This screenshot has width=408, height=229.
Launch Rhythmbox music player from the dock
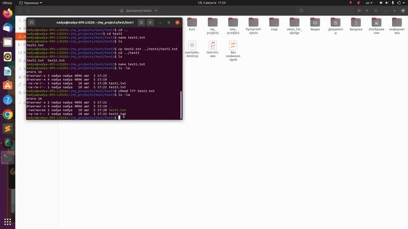click(8, 57)
